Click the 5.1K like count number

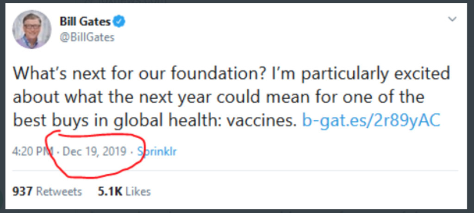click(110, 191)
